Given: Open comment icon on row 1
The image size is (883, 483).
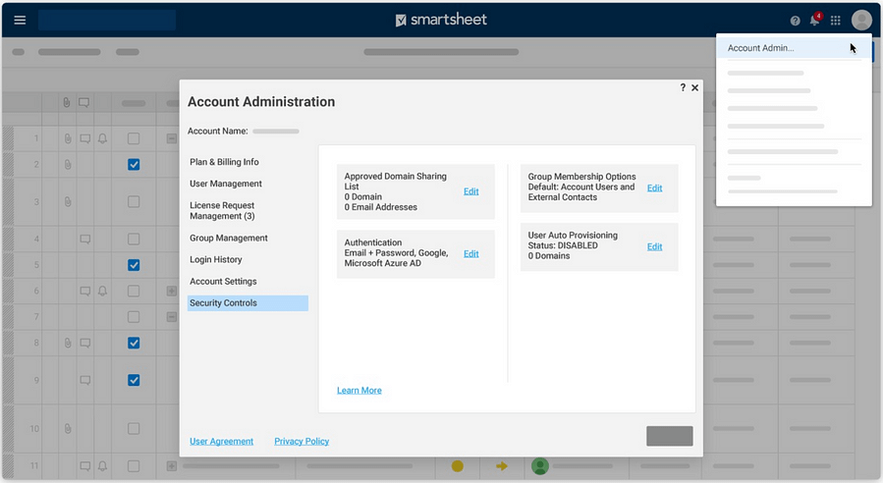Looking at the screenshot, I should pos(85,138).
